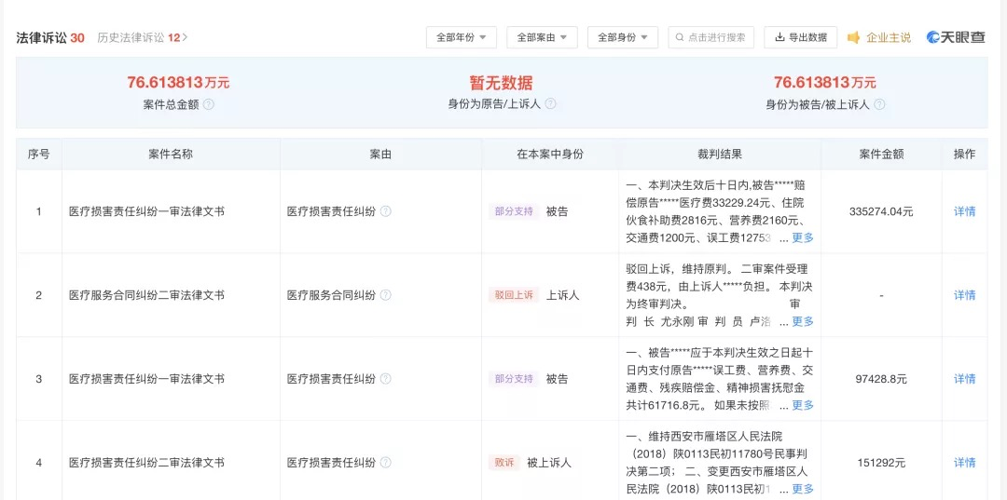Click 导出数据 export button
The image size is (1007, 500).
800,37
